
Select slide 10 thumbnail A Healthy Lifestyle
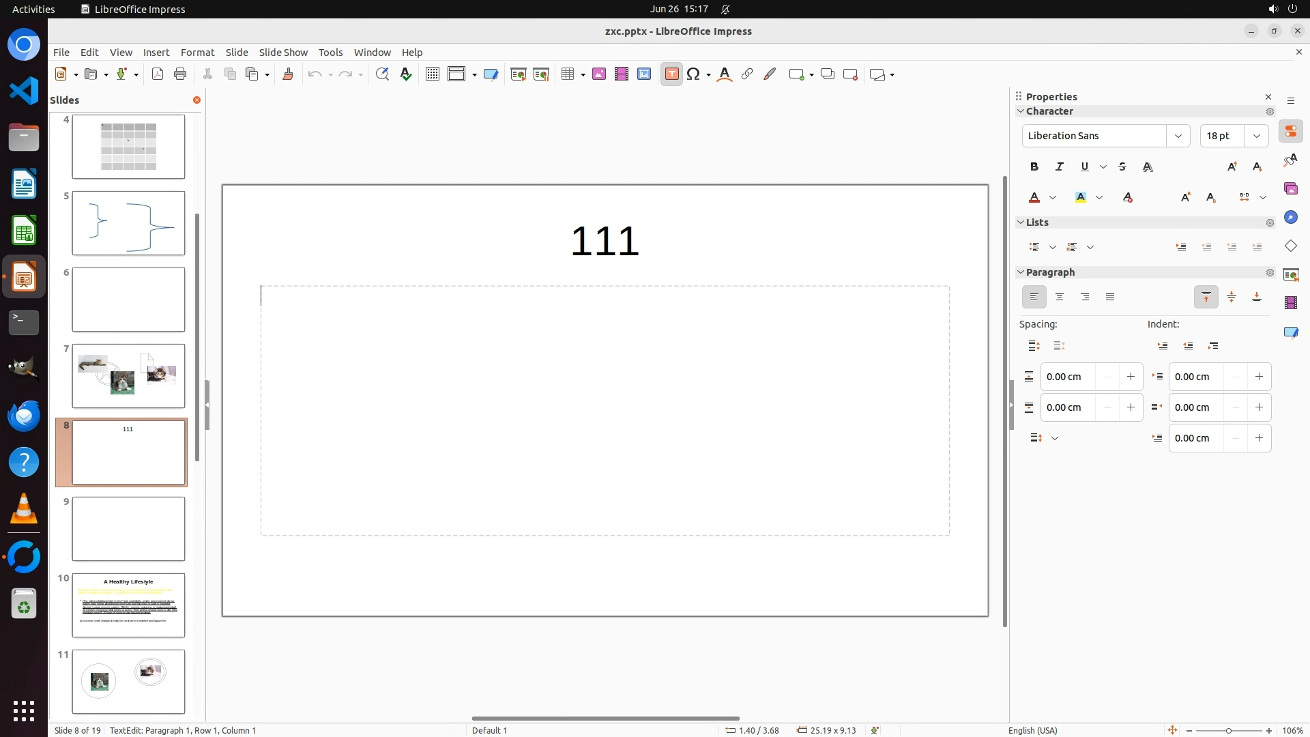[128, 605]
